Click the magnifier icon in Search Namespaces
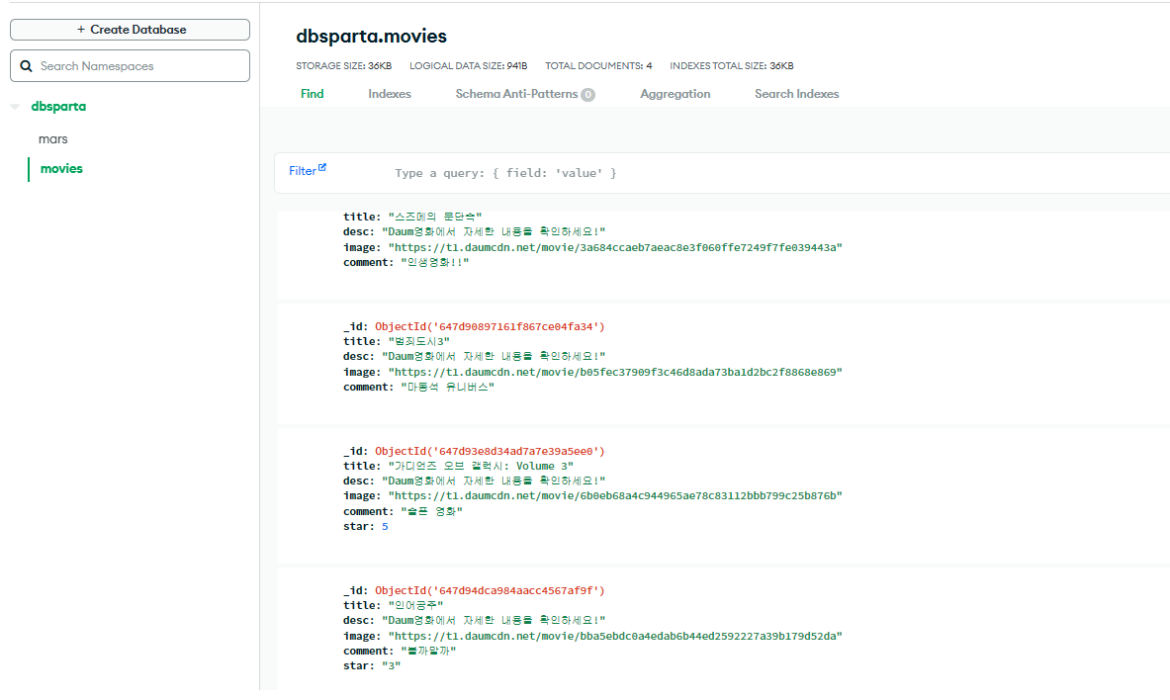 [26, 65]
